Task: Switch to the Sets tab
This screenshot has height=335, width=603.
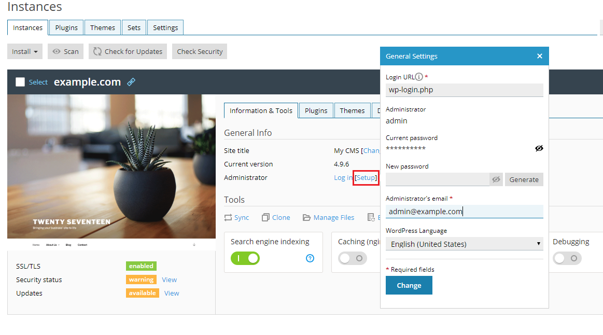Action: (x=134, y=27)
